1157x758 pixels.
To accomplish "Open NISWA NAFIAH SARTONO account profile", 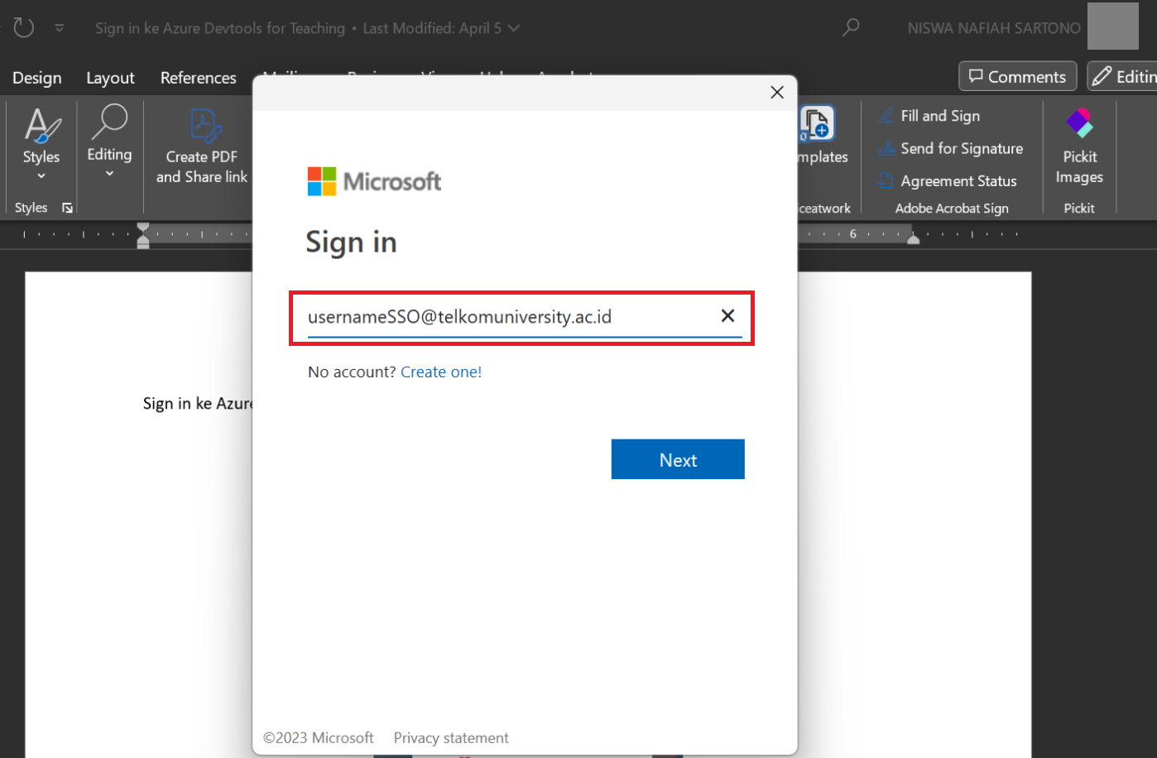I will (994, 28).
